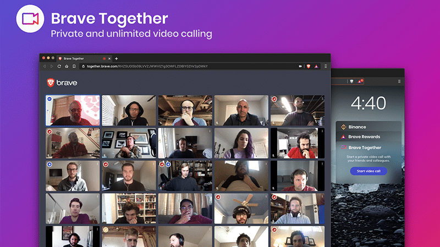Click the Rewards icon in the back window toolbar

click(360, 81)
